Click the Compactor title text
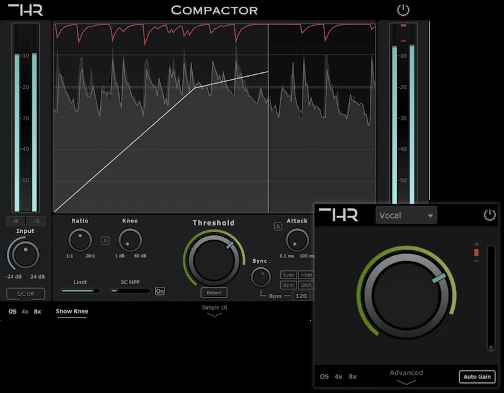 (x=214, y=10)
